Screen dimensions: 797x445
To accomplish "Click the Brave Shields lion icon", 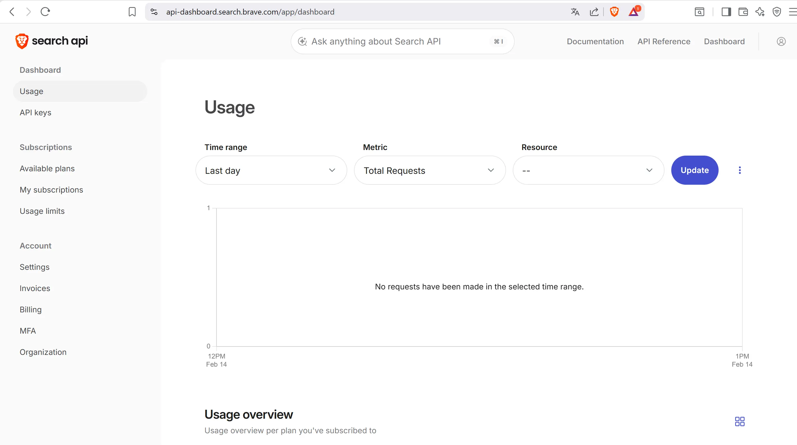I will click(614, 12).
